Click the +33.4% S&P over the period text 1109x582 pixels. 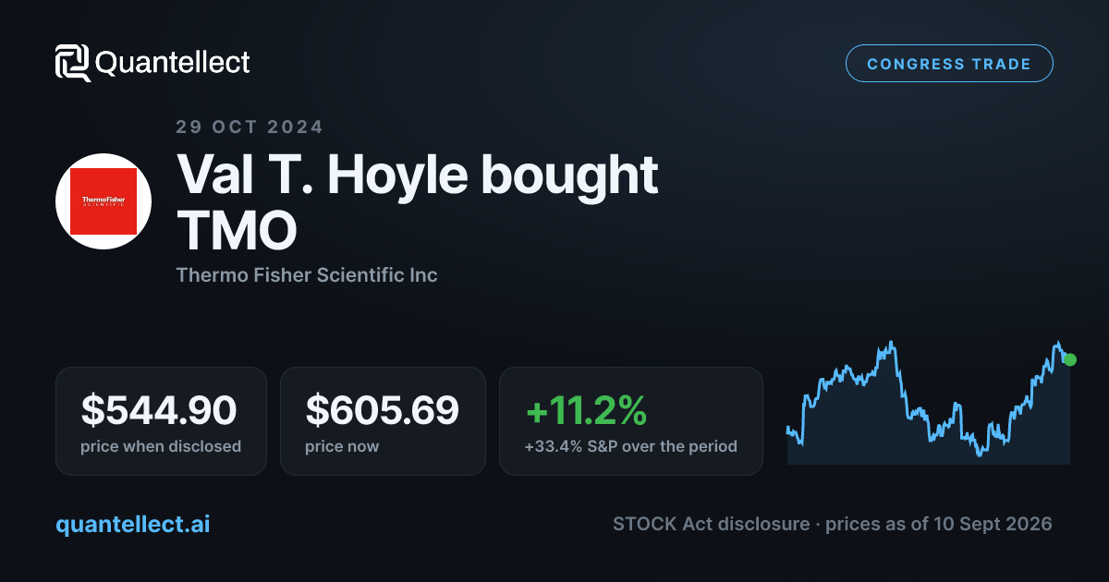click(631, 446)
